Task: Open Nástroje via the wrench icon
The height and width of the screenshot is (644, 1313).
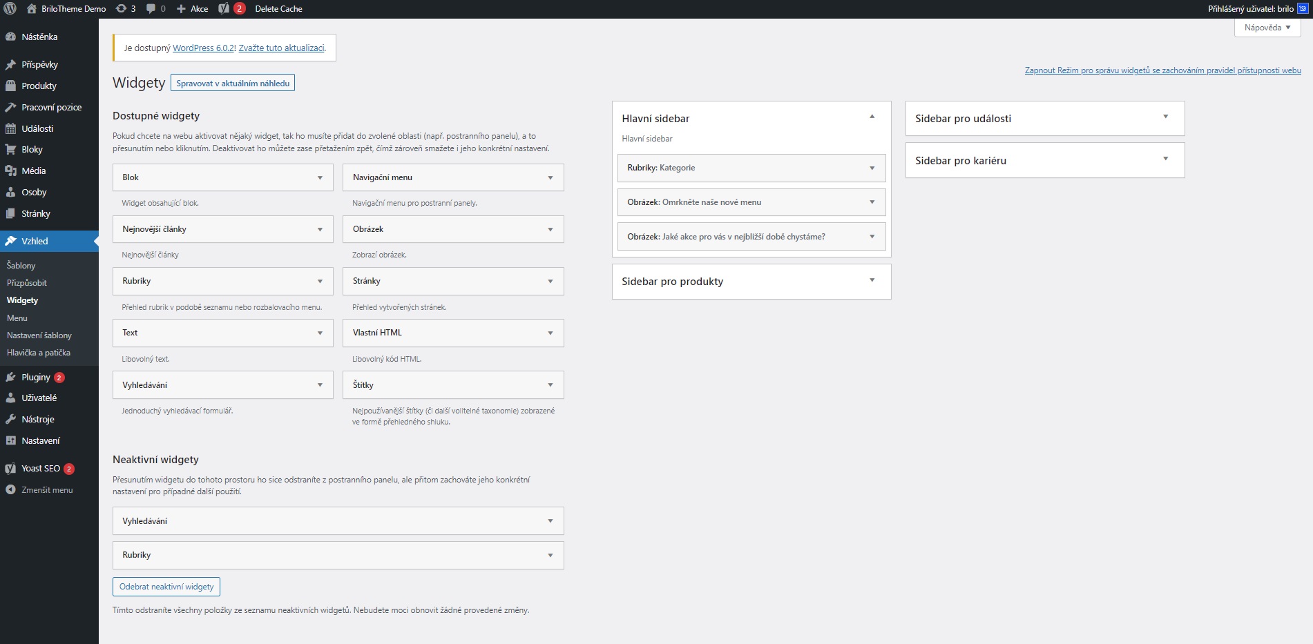Action: tap(10, 420)
